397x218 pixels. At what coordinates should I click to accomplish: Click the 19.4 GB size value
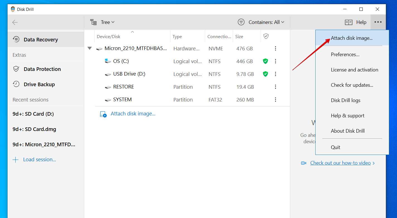[x=245, y=87]
